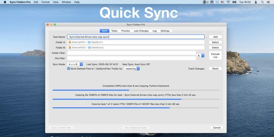This screenshot has height=137, width=274.
Task: Switch to the Tasks tab
Action: 114,31
